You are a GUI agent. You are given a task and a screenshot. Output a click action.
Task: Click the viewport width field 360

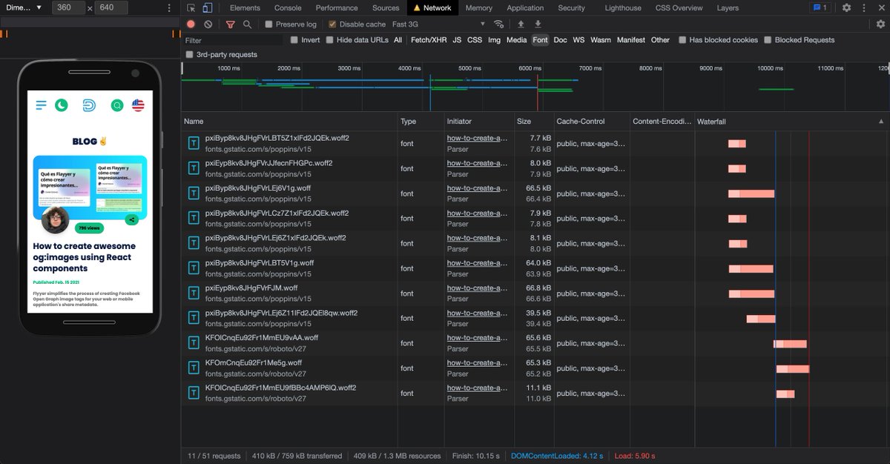69,7
